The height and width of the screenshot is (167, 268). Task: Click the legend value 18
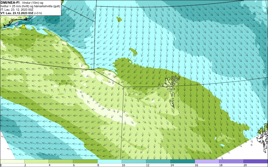221,165
